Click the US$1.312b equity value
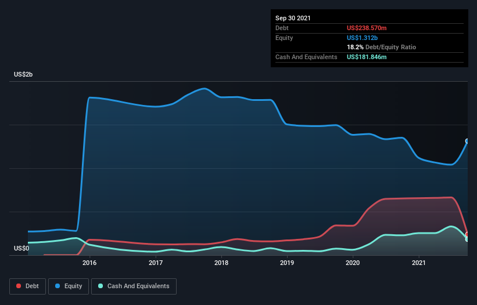 362,38
